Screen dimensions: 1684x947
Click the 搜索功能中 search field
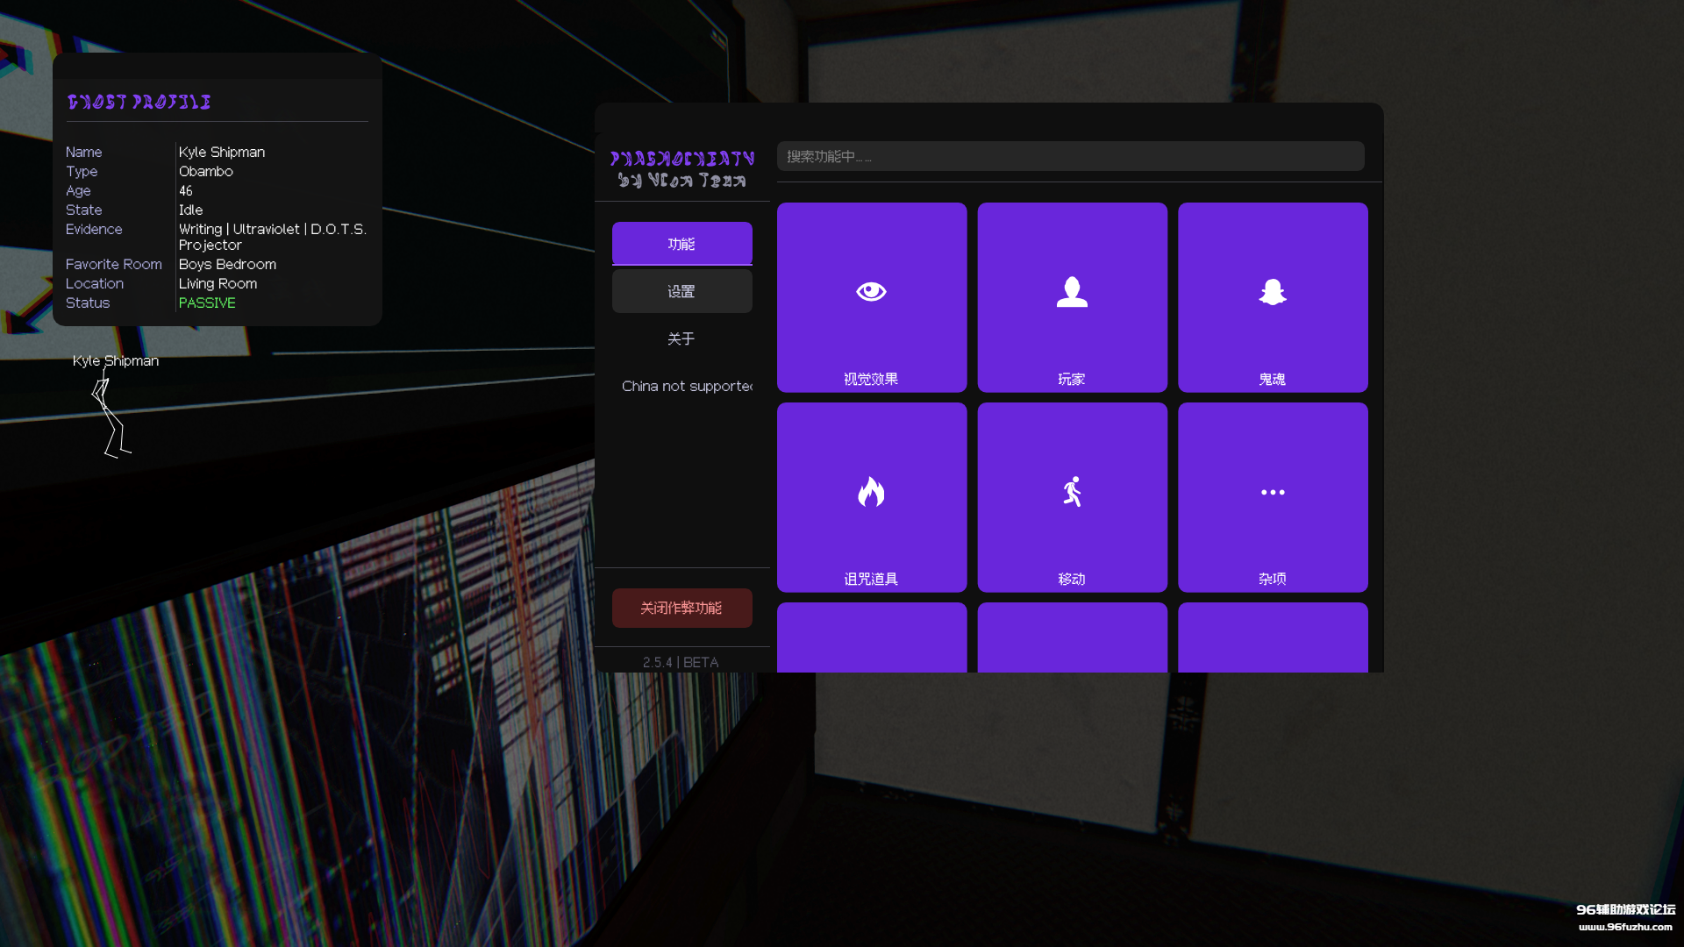[x=1070, y=156]
